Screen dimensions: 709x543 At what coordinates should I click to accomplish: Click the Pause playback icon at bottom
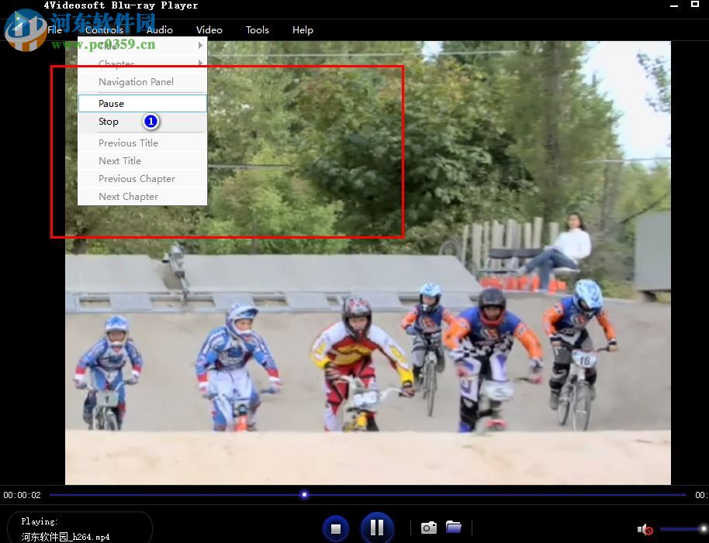[x=377, y=527]
